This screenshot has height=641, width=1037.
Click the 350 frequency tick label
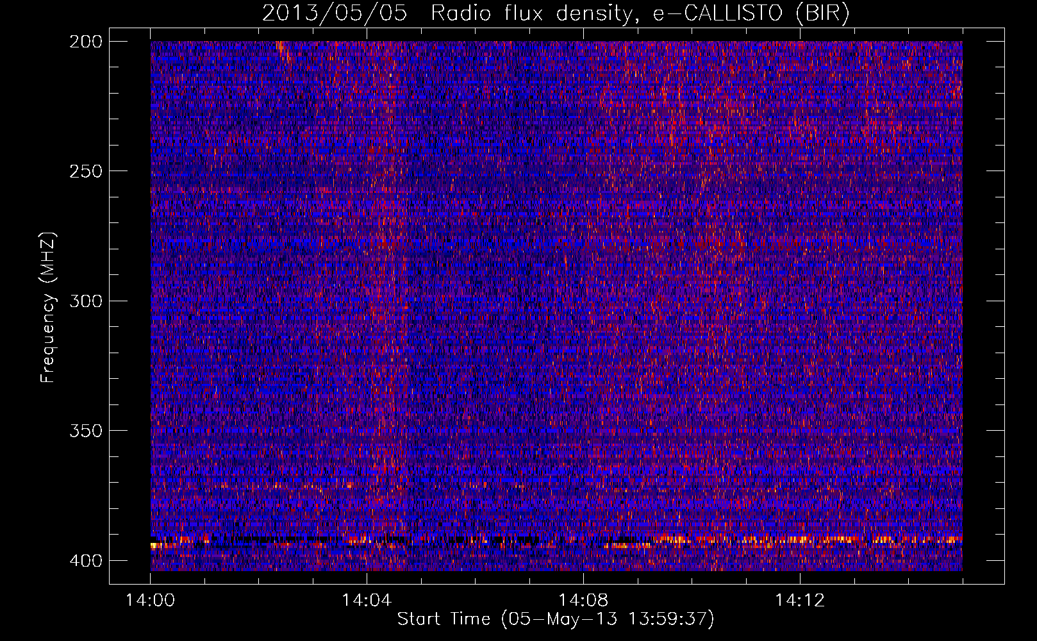click(x=85, y=431)
